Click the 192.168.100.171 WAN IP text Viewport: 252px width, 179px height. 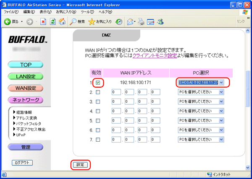[x=136, y=83]
